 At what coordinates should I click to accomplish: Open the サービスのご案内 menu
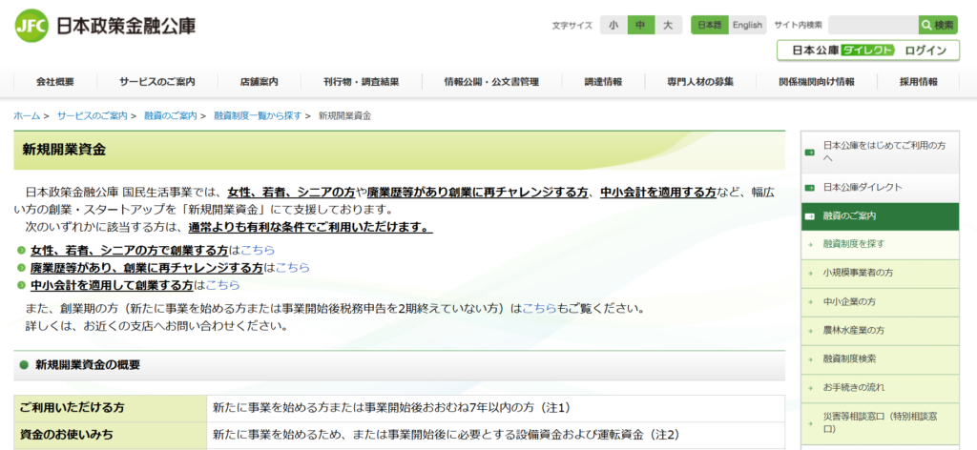pyautogui.click(x=157, y=82)
